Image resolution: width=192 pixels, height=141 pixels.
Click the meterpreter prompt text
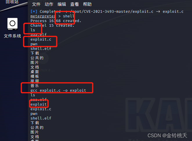pyautogui.click(x=43, y=16)
